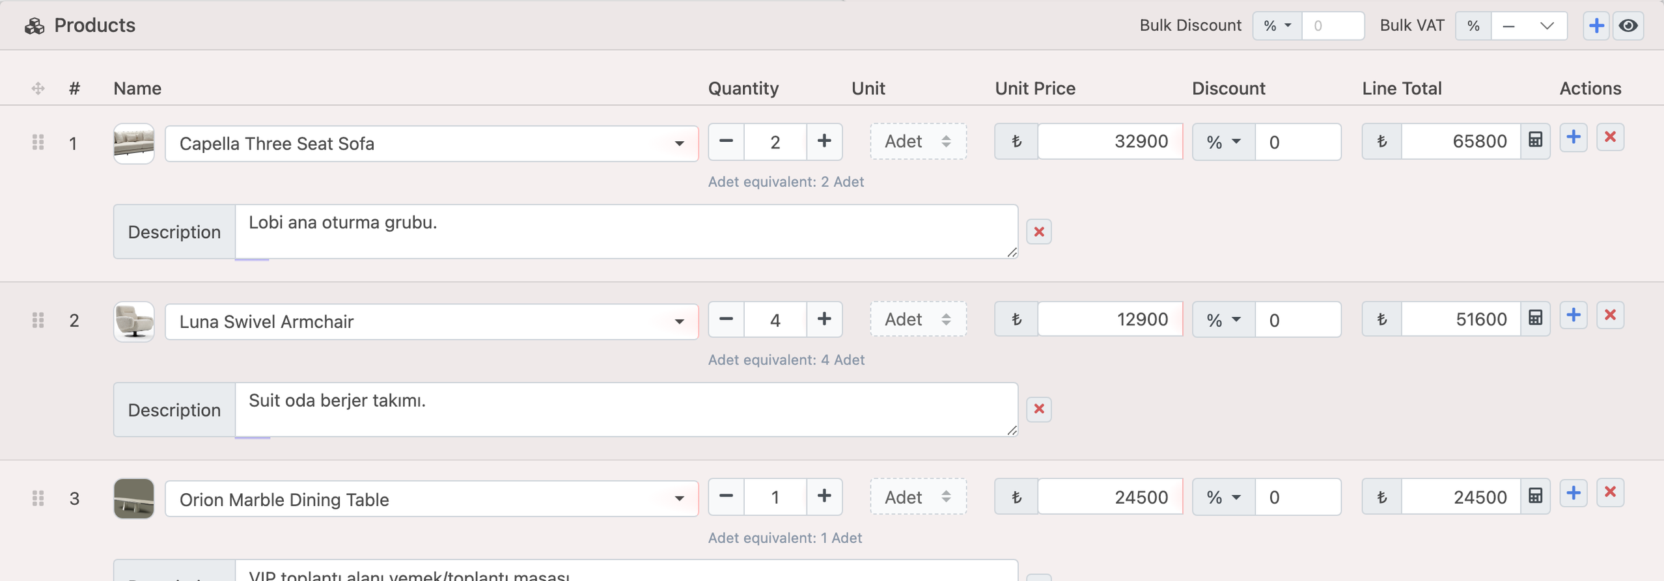Screen dimensions: 1664x581
Task: Delete the Orion Marble Dining Table row
Action: tap(1611, 493)
